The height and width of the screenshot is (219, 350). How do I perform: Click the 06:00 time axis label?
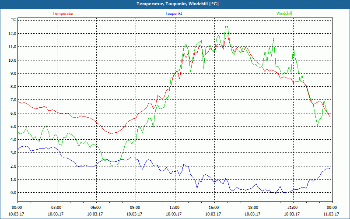point(96,208)
